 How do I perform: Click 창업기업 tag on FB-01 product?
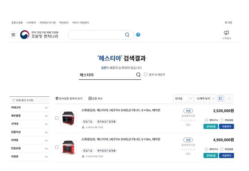pyautogui.click(x=88, y=122)
